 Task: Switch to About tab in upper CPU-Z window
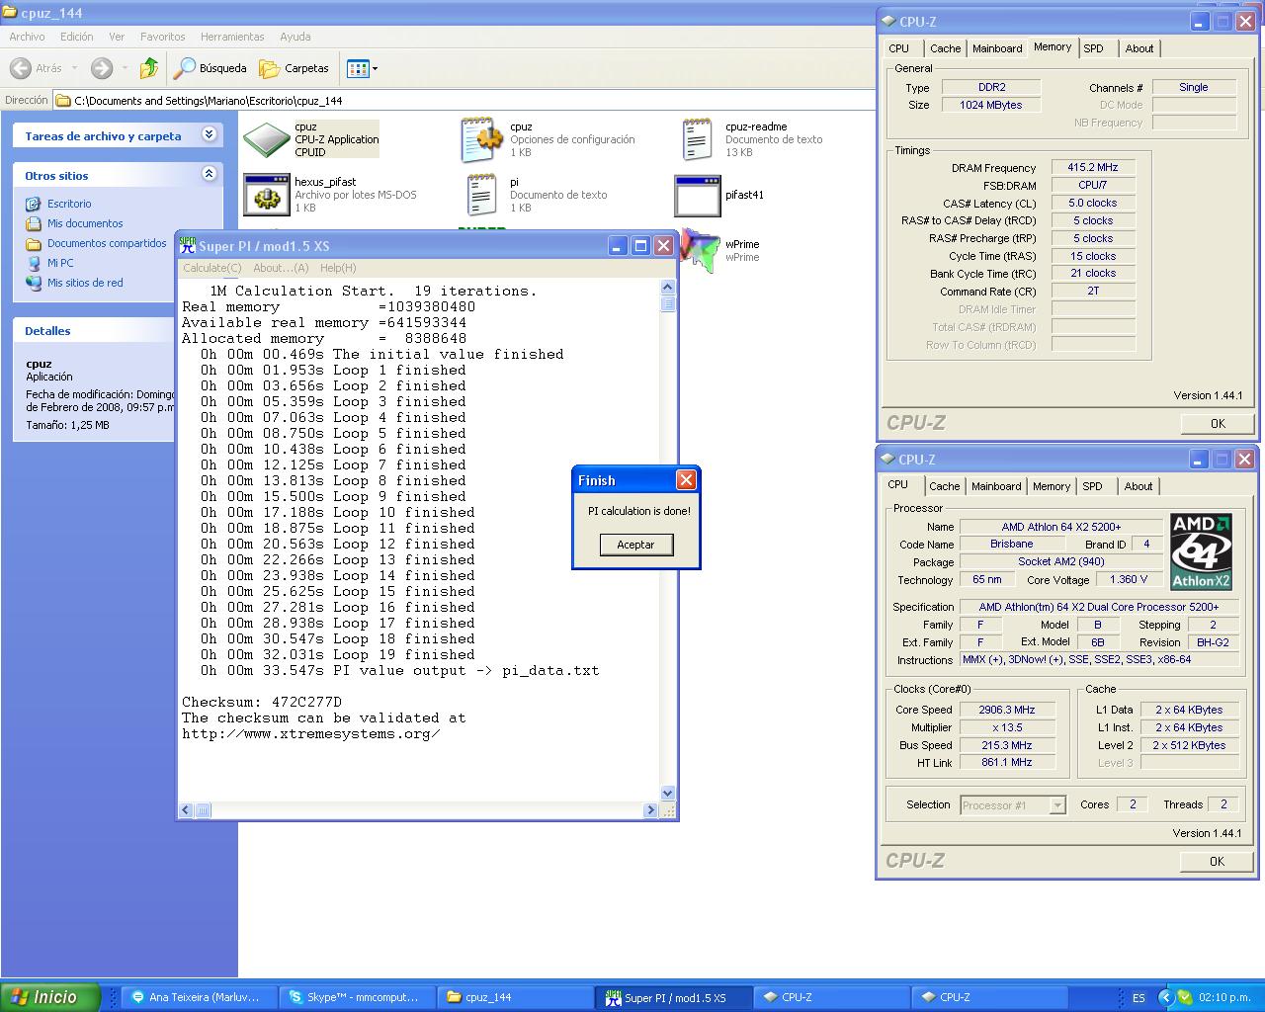pyautogui.click(x=1138, y=48)
